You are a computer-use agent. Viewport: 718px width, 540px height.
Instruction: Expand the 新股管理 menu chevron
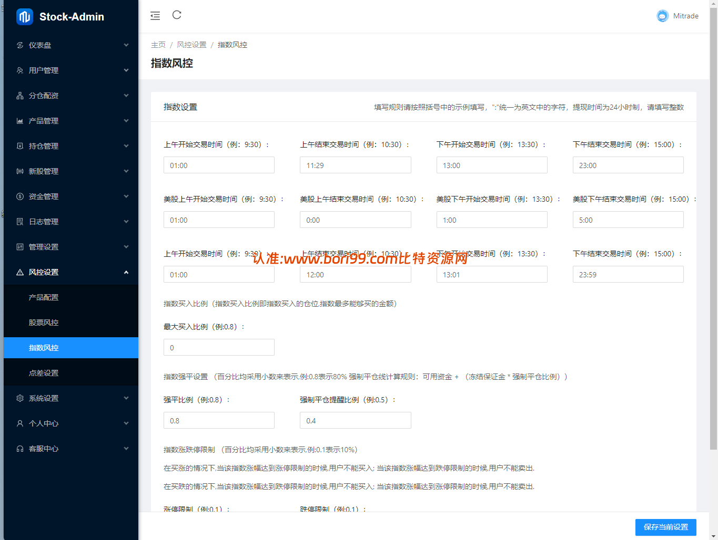(x=126, y=171)
